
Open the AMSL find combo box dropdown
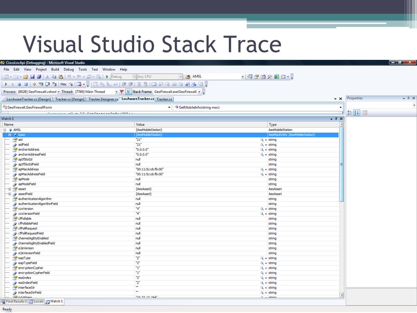pos(243,77)
